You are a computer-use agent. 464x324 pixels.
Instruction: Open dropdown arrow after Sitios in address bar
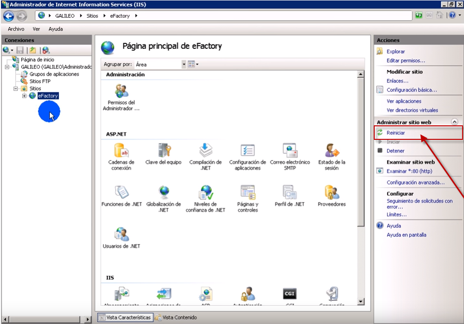(104, 16)
